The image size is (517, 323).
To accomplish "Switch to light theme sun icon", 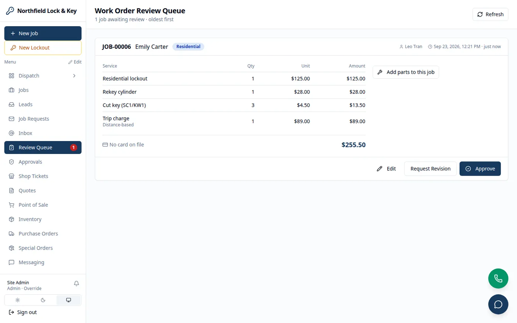I will pos(17,300).
